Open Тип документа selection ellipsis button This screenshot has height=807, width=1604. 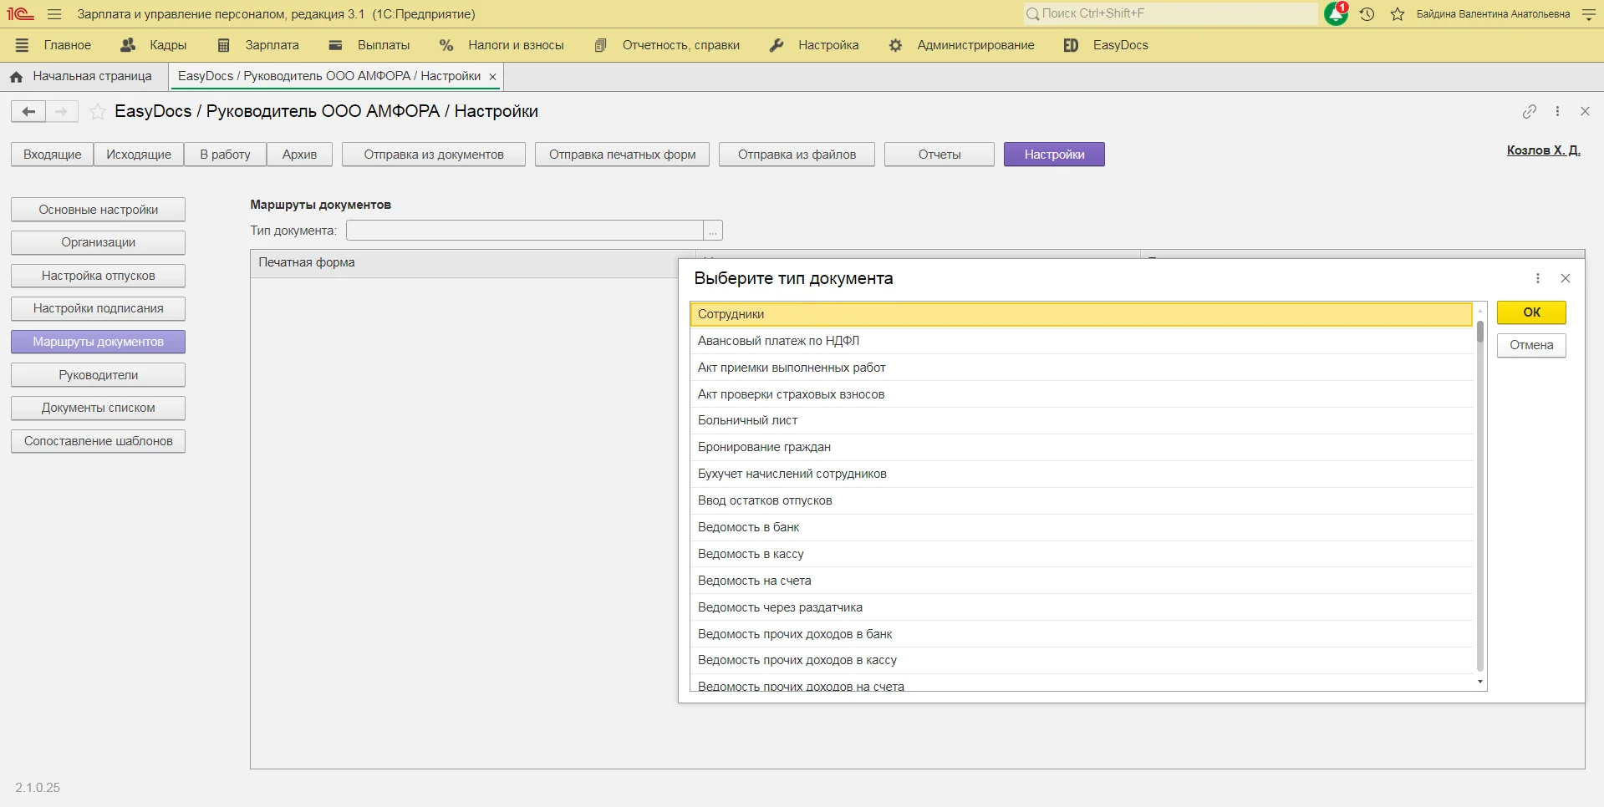click(x=713, y=231)
